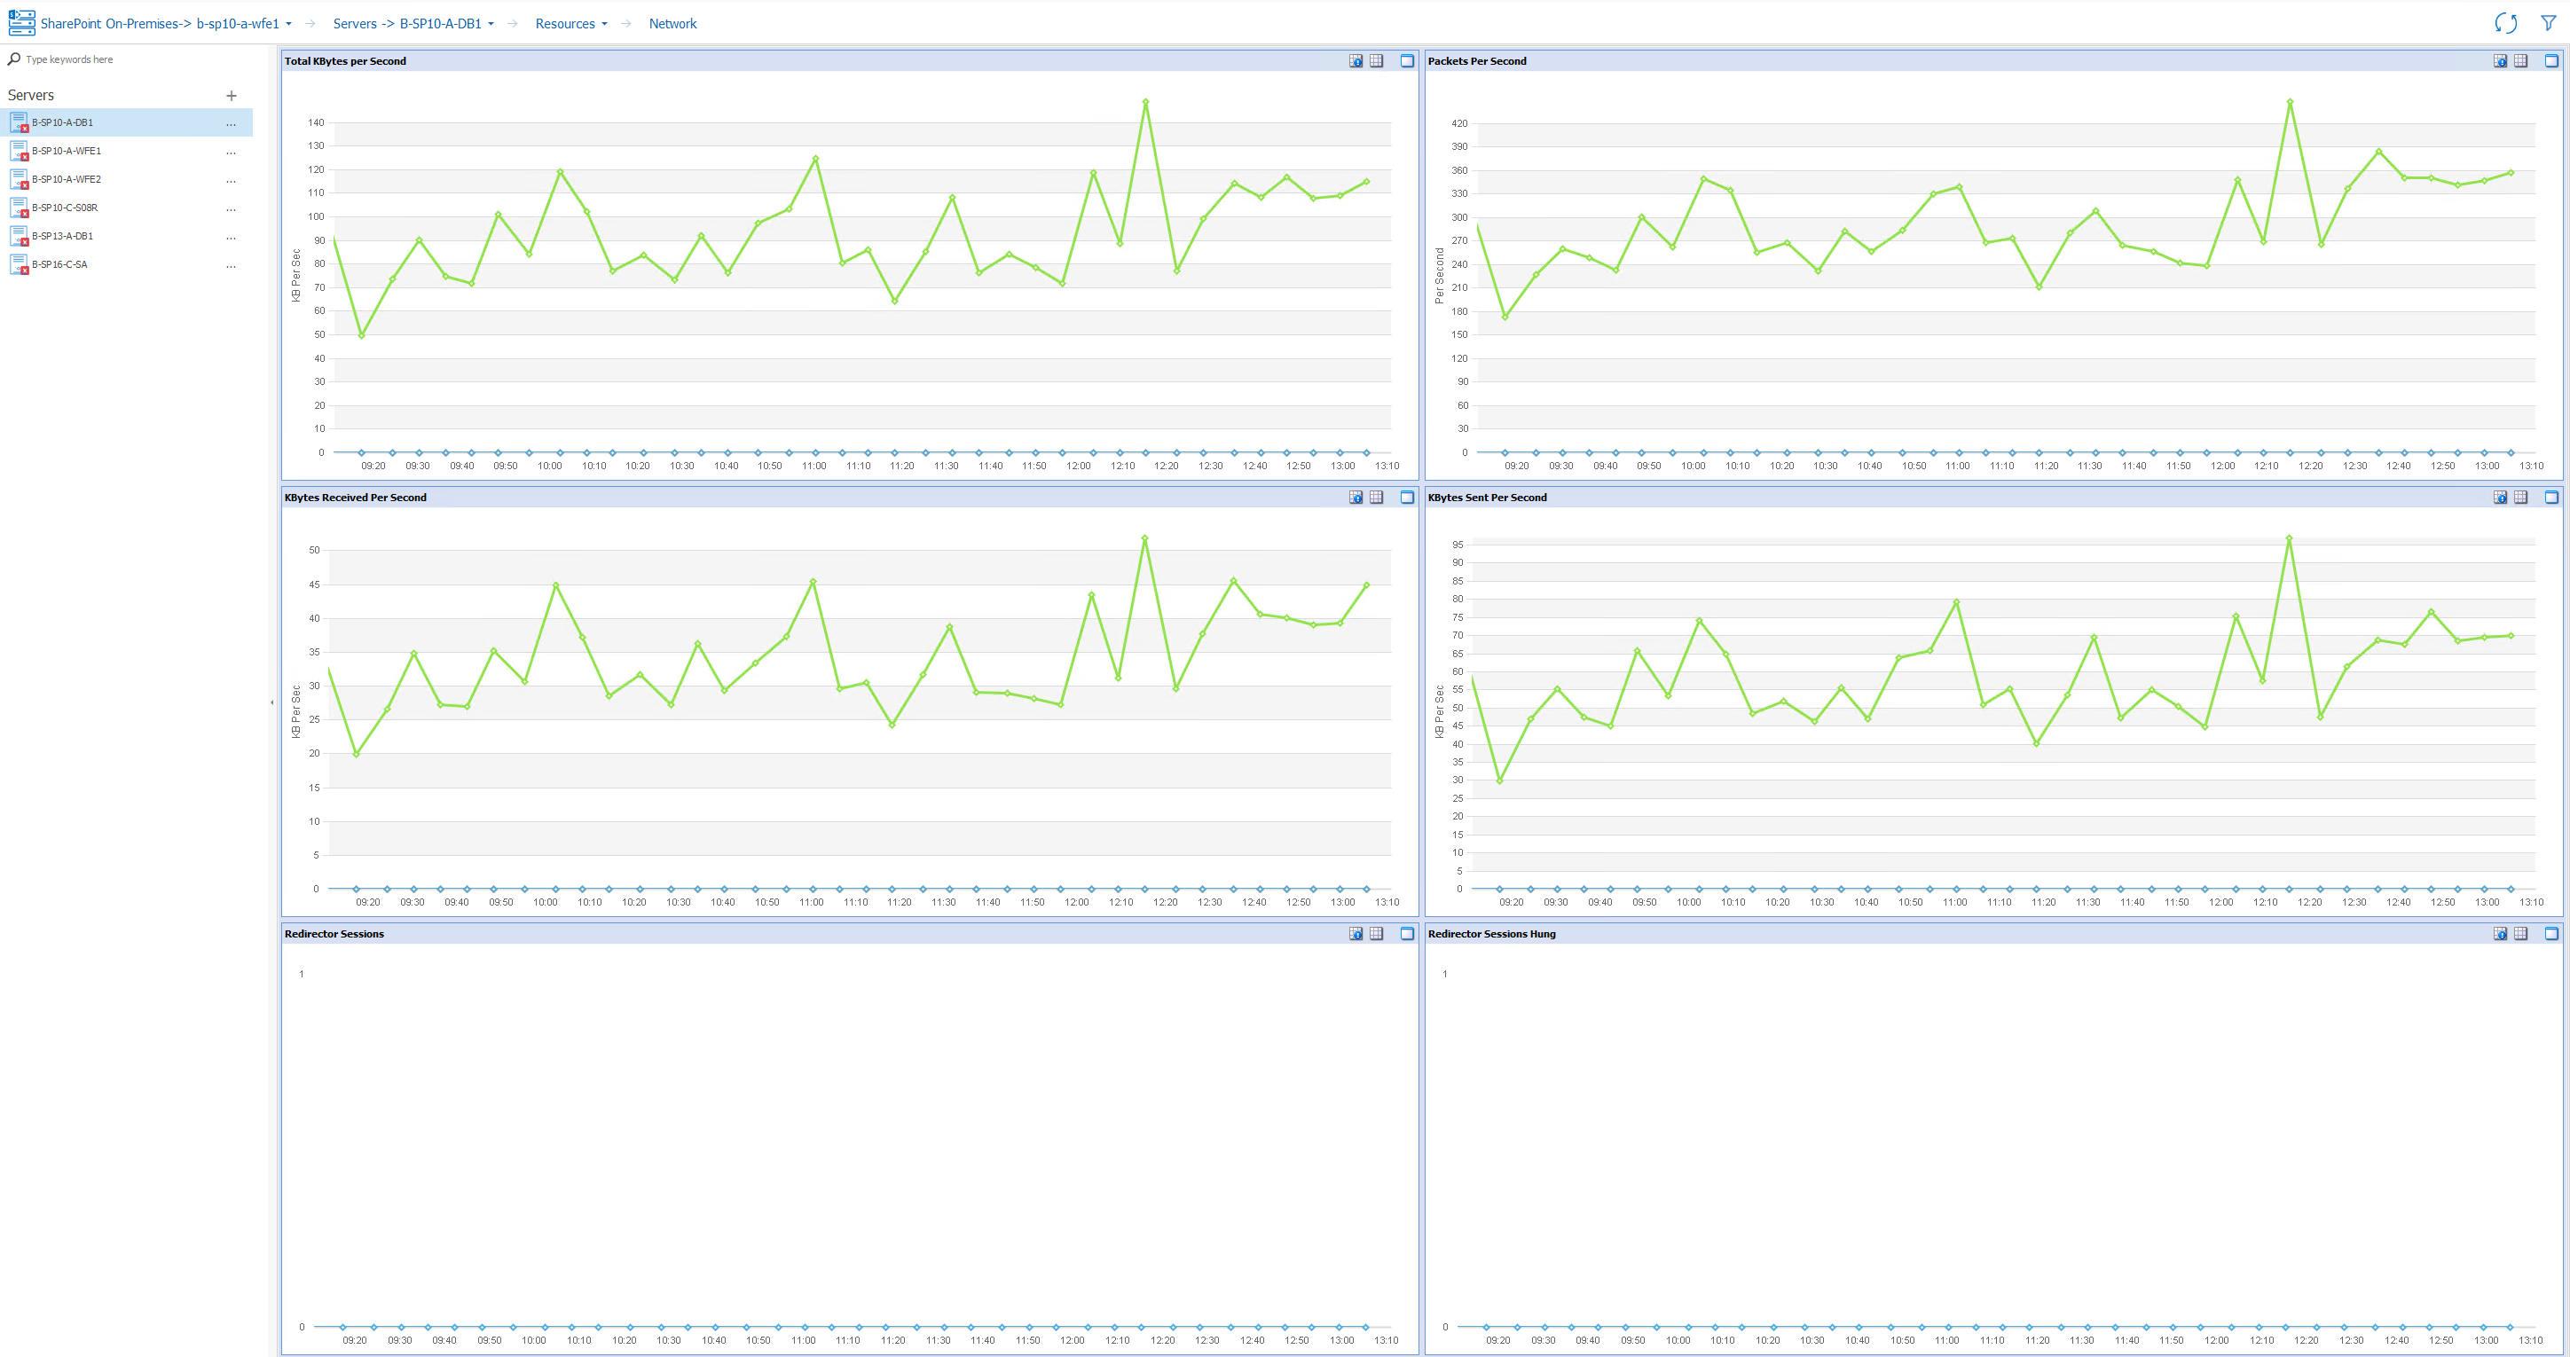Click the Network breadcrumb link
This screenshot has height=1357, width=2570.
click(x=672, y=24)
